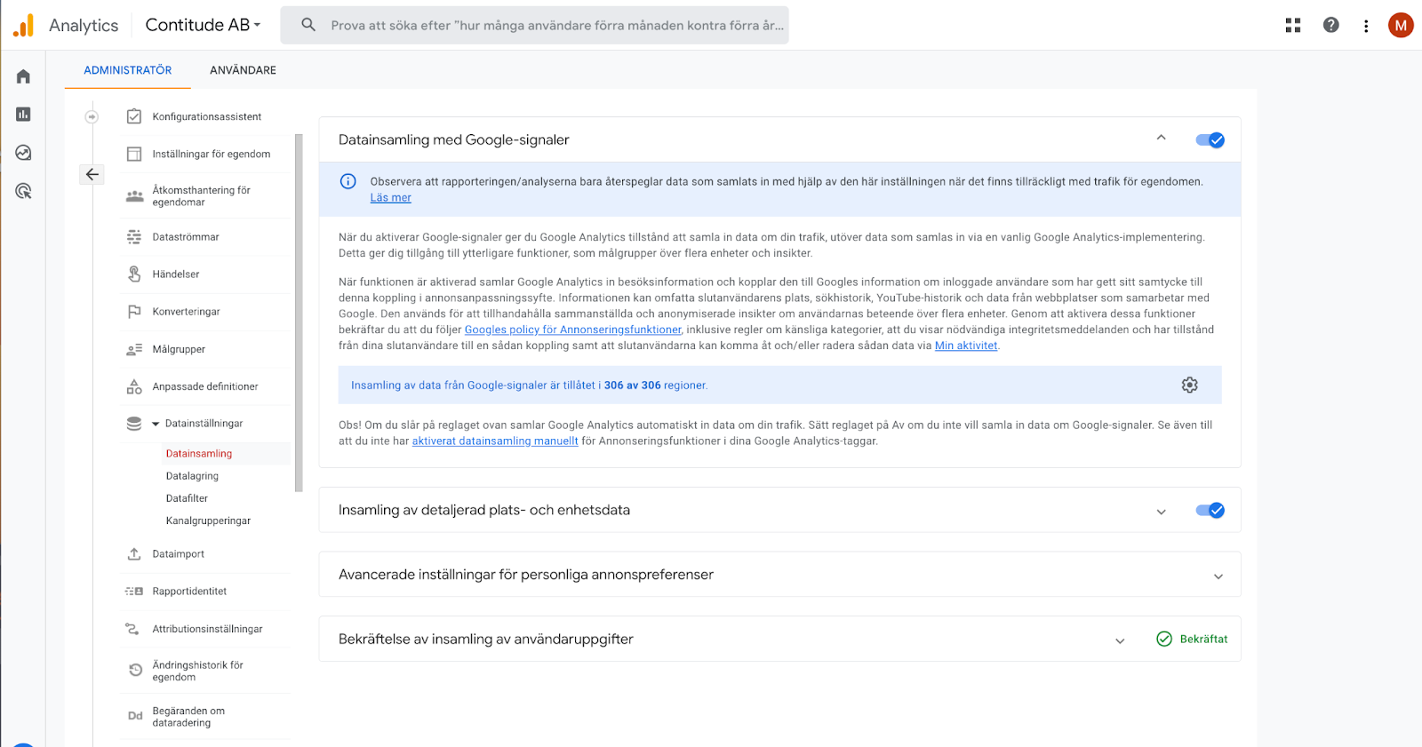
Task: Open the Contitude AB account dropdown
Action: point(204,25)
